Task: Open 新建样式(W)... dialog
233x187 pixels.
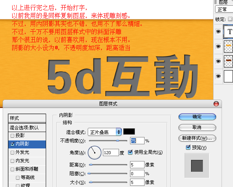Action: (x=197, y=138)
